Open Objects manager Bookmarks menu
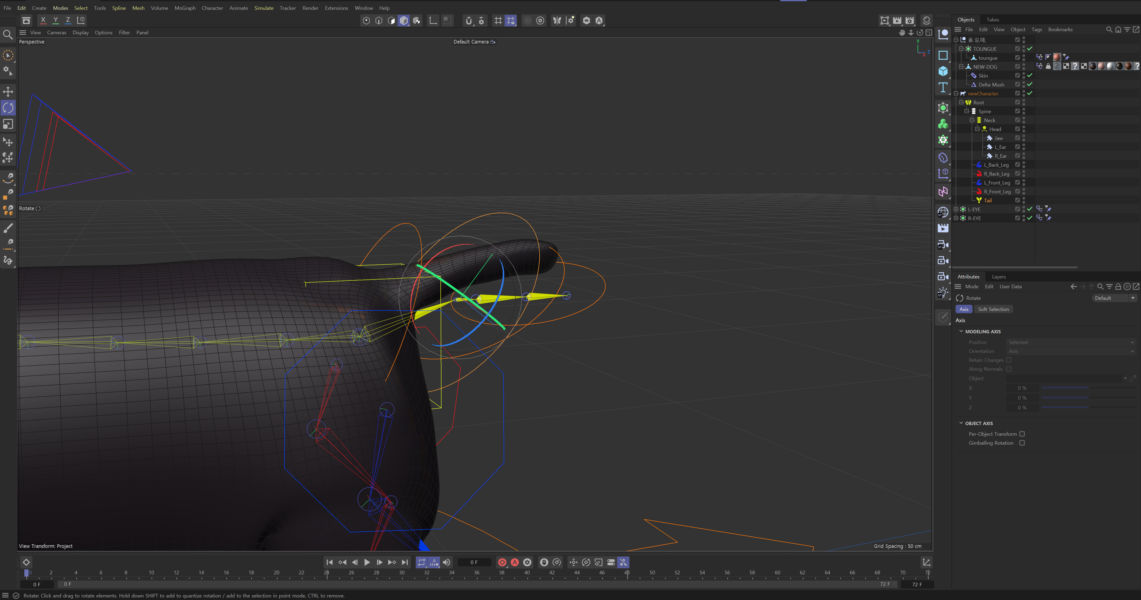This screenshot has width=1141, height=600. (x=1060, y=29)
